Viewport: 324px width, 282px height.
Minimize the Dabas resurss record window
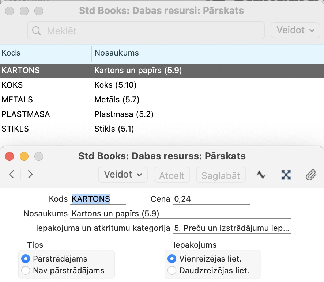(x=24, y=156)
